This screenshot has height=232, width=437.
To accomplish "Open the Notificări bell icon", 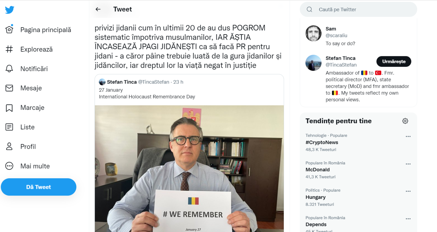I will (x=9, y=69).
